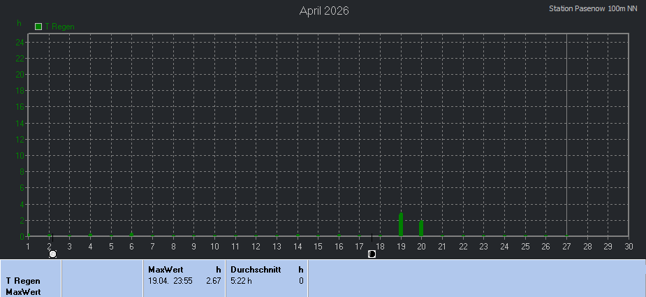This screenshot has height=297, width=646.
Task: Click the small rain marker at day 4
Action: pos(90,234)
